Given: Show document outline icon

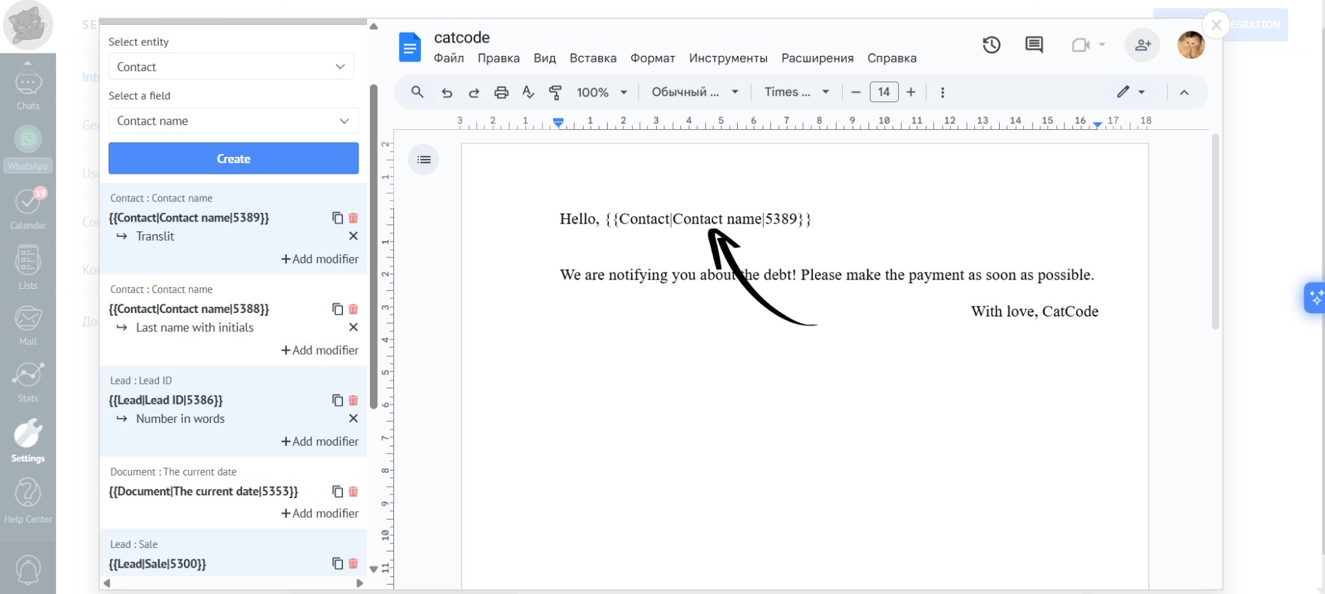Looking at the screenshot, I should click(x=424, y=160).
